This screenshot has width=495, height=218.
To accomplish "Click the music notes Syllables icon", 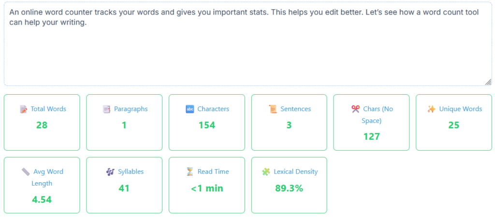I will (110, 172).
